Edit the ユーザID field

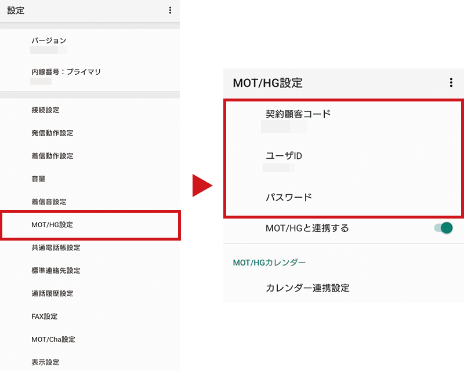coord(343,161)
